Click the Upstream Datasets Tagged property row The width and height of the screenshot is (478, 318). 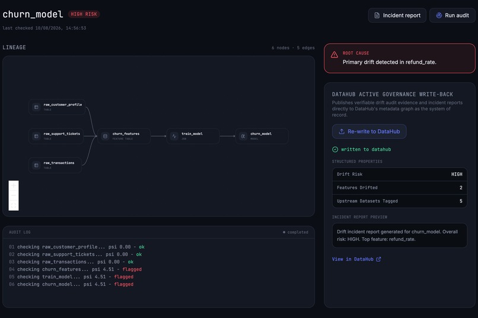399,201
